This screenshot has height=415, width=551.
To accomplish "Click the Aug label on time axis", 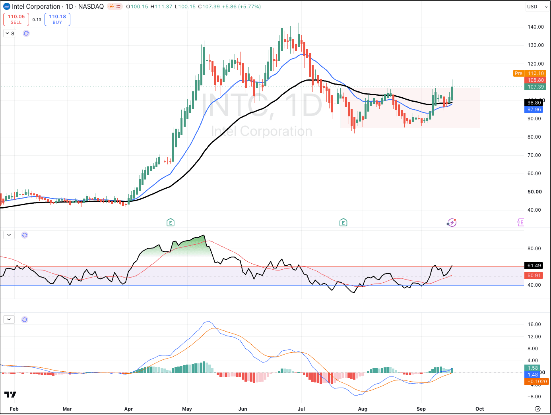I will click(363, 409).
